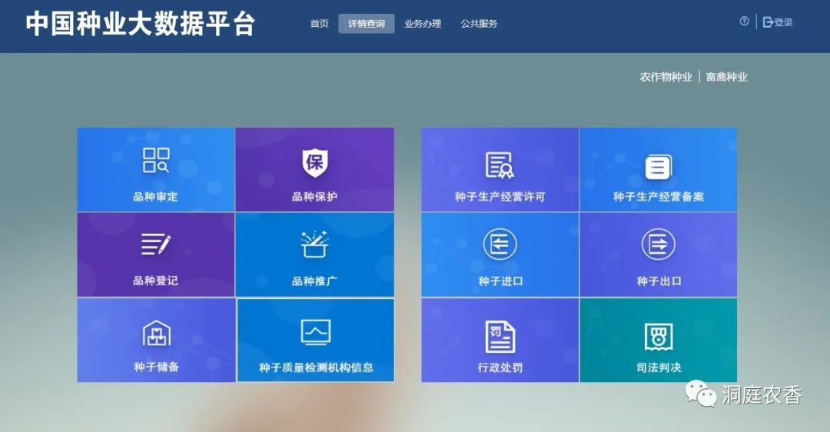Screen dimensions: 830x432
Task: Click the 登录 login link
Action: click(778, 22)
